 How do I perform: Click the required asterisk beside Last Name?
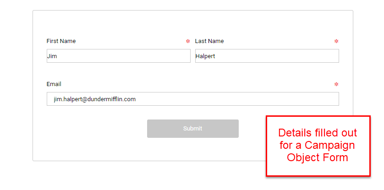coord(336,41)
